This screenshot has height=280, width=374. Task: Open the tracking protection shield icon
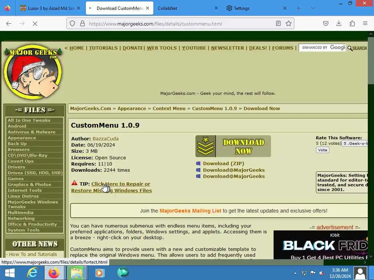(x=72, y=24)
